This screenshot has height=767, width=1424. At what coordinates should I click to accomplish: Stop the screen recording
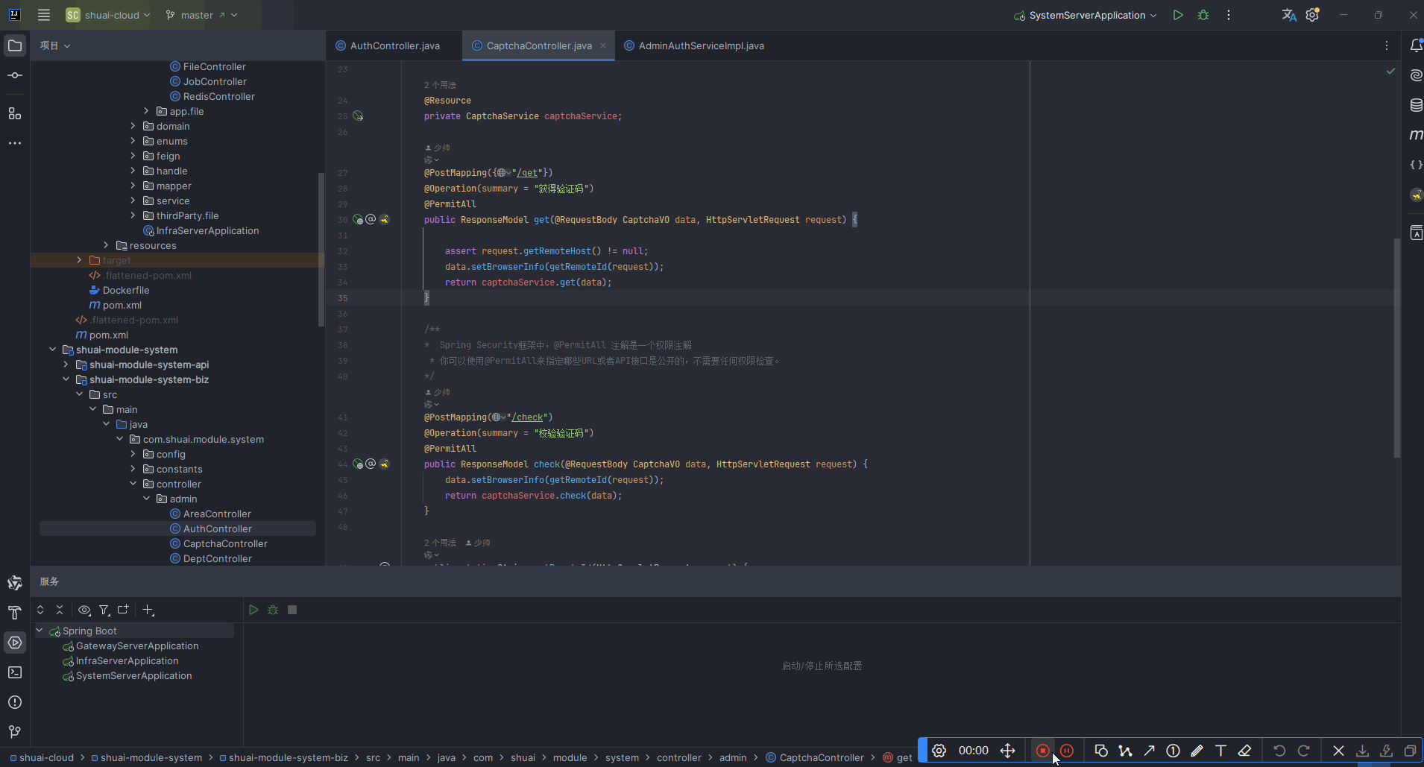pos(1043,751)
